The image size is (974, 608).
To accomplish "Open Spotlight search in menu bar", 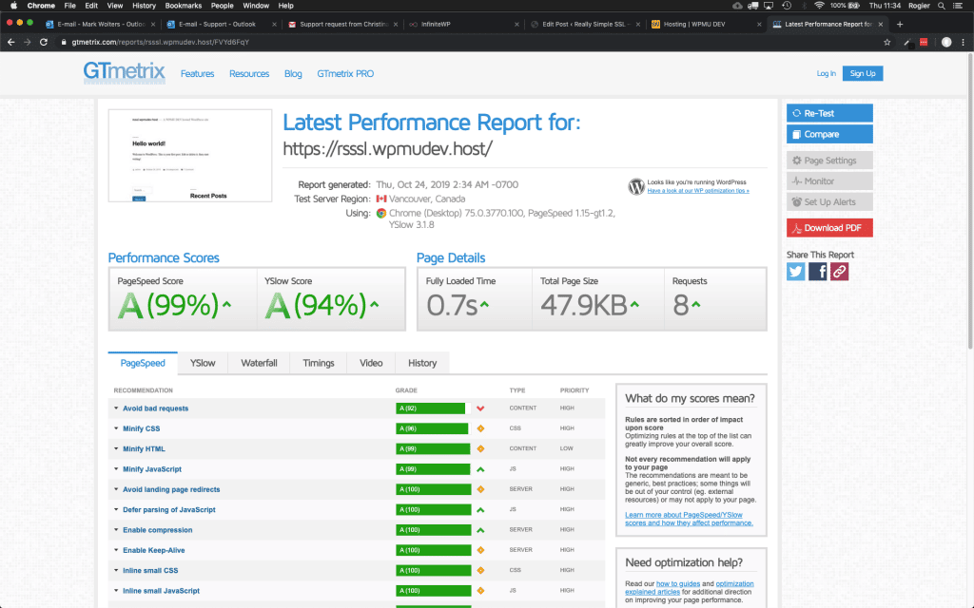I will coord(941,6).
